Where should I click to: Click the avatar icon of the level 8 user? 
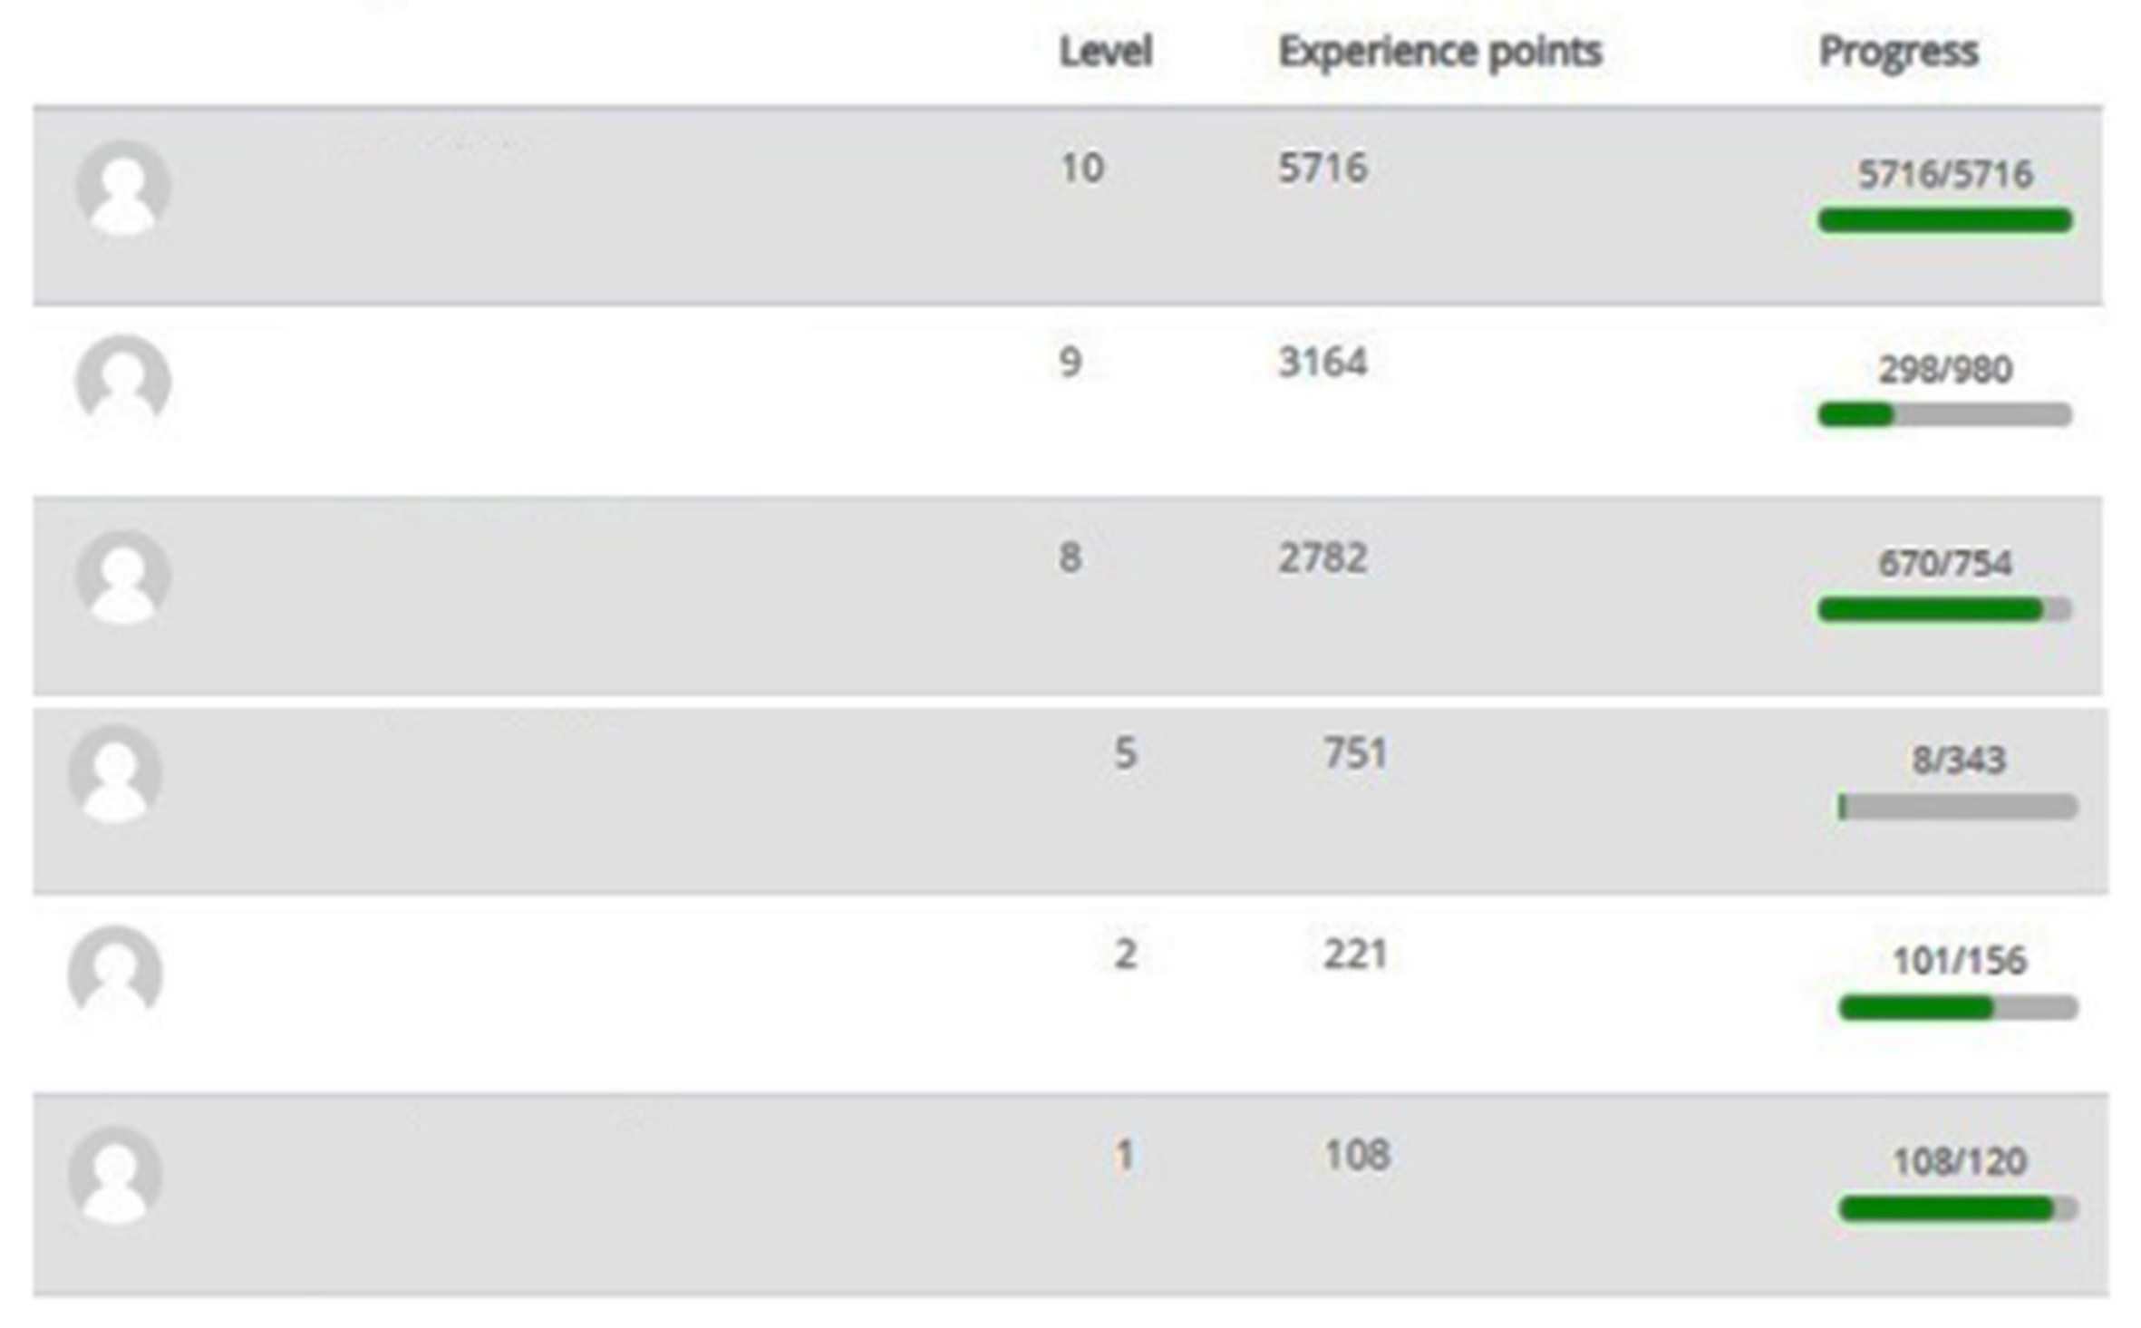coord(123,577)
